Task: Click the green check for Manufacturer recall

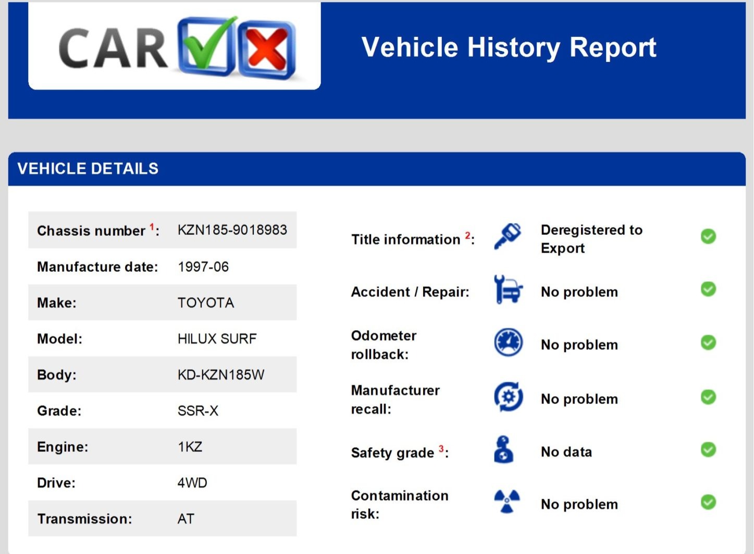Action: (x=708, y=397)
